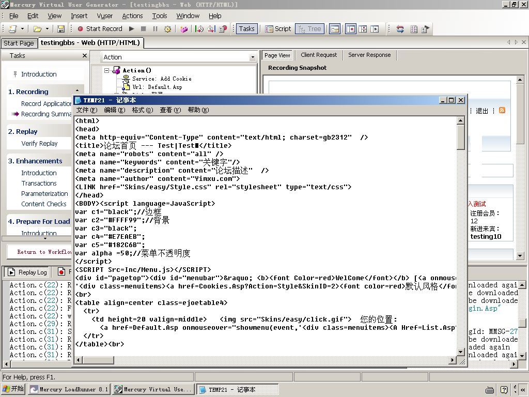Image resolution: width=529 pixels, height=397 pixels.
Task: Expand the Open folder dropdown arrow
Action: 47,29
